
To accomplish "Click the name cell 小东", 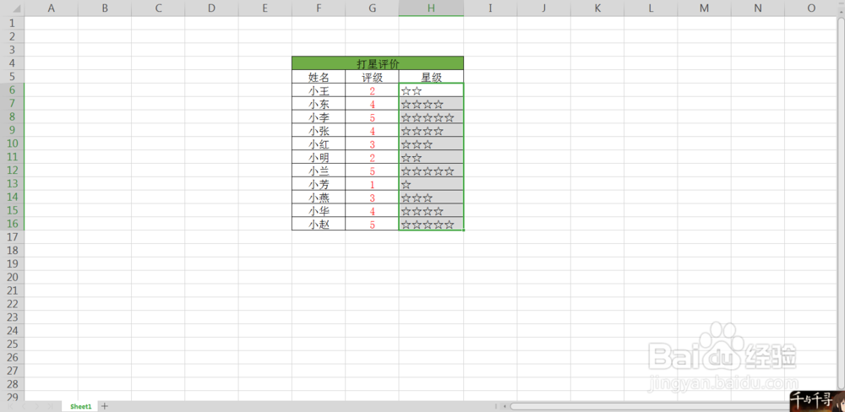I will point(319,104).
